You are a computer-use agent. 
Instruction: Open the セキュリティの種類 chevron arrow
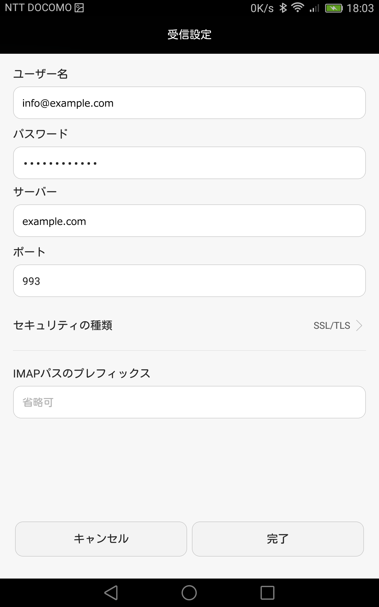click(359, 325)
